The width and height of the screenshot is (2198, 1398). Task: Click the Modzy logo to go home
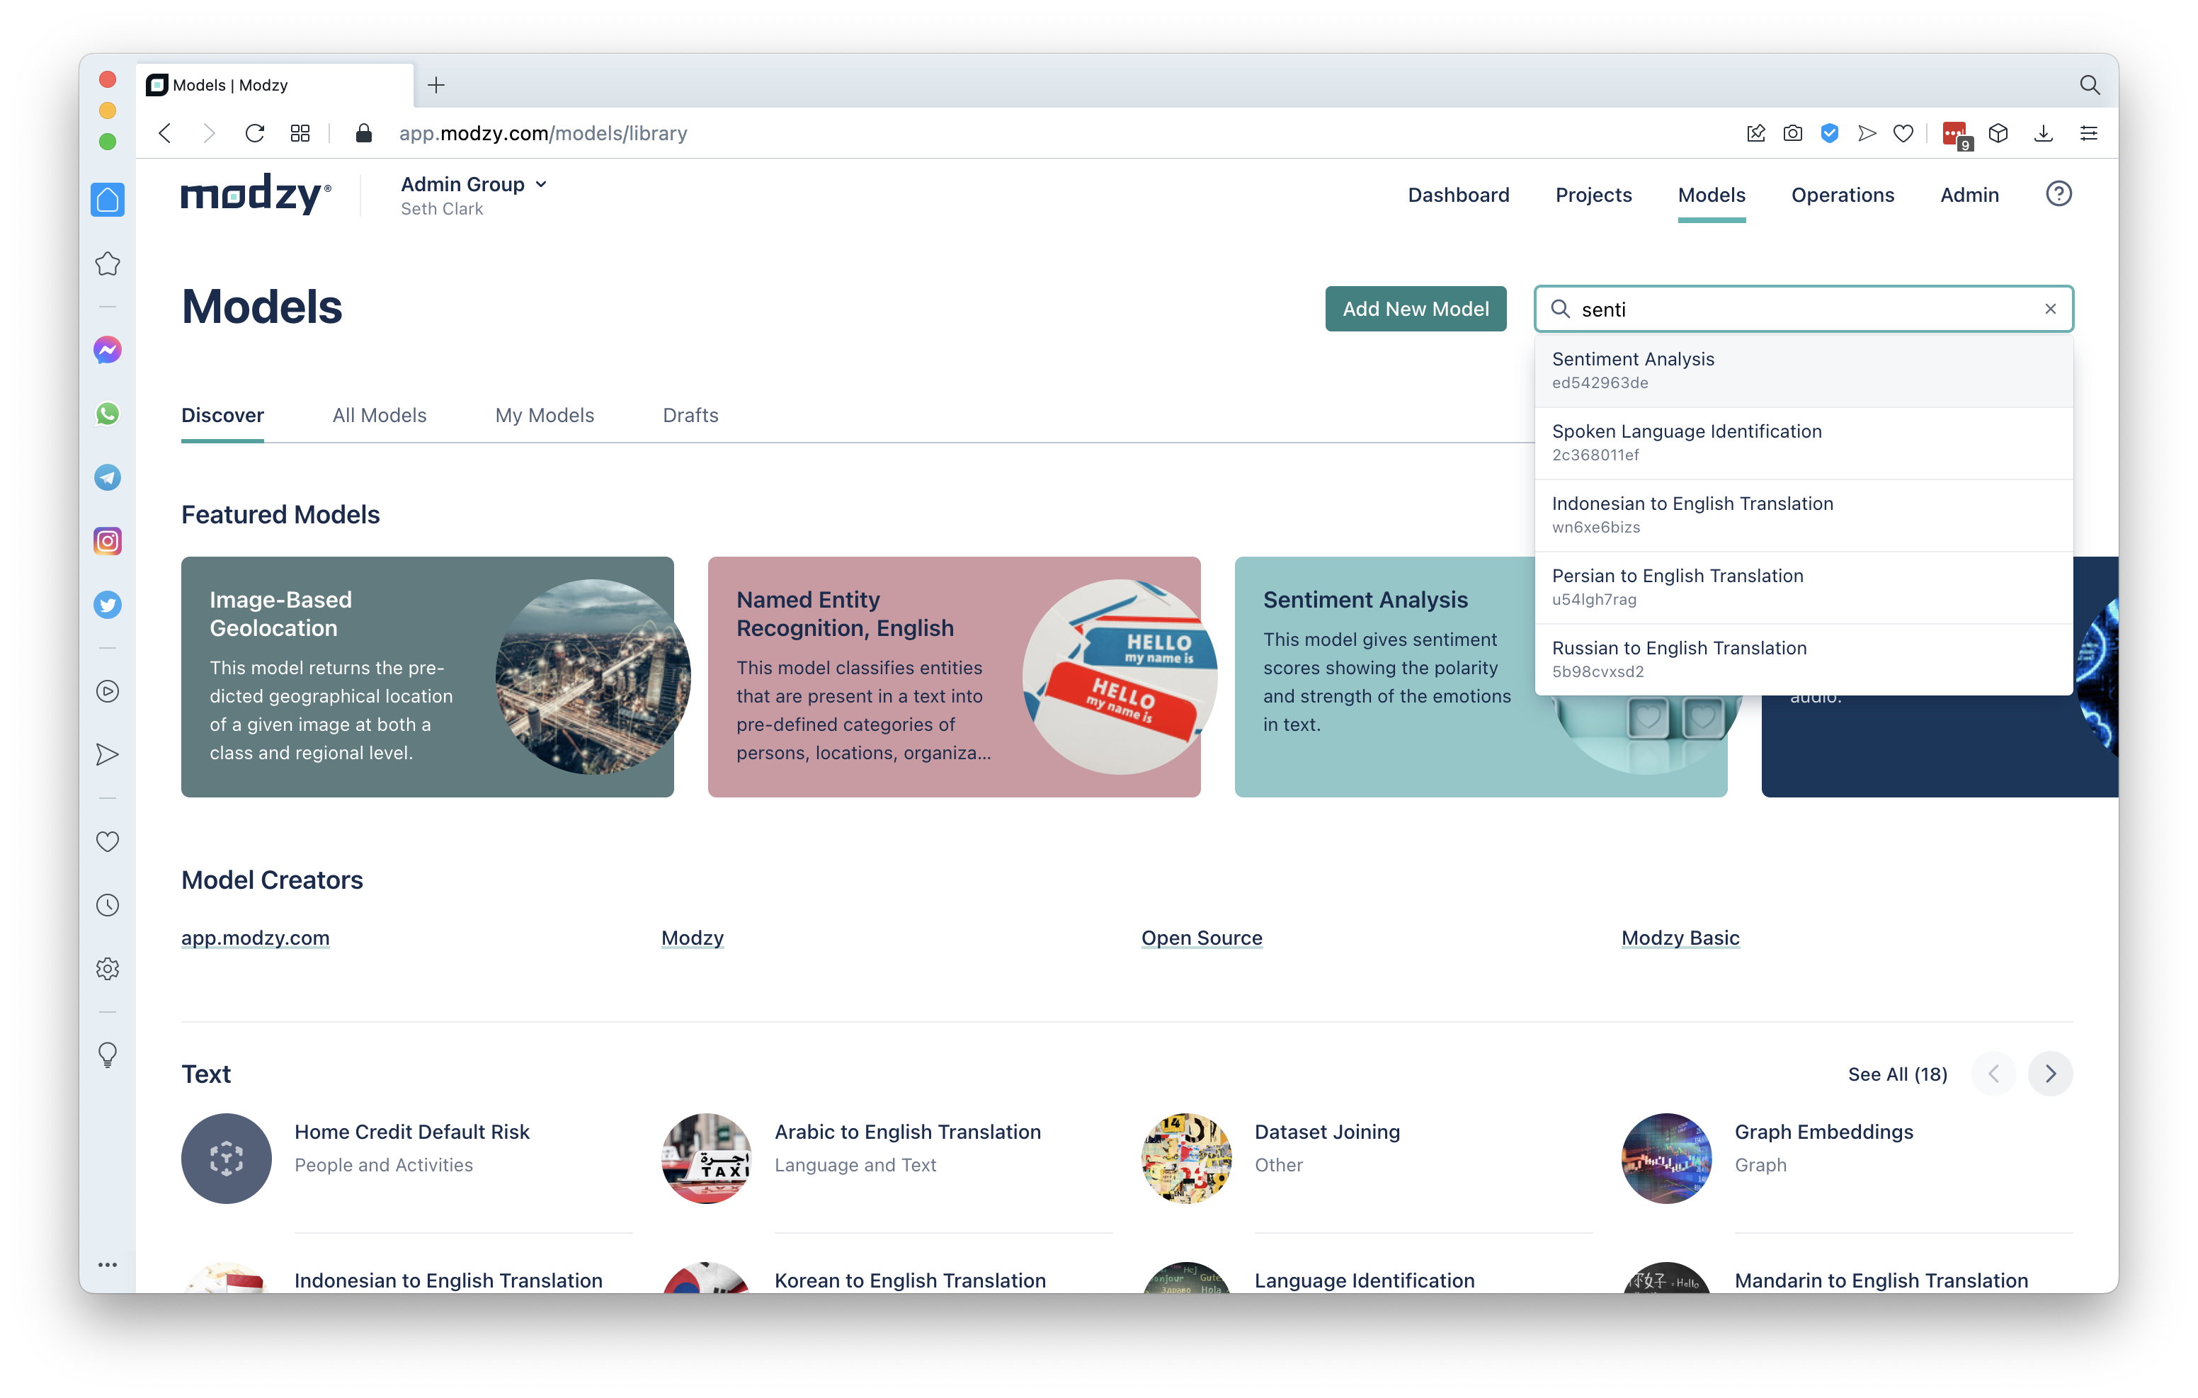256,194
